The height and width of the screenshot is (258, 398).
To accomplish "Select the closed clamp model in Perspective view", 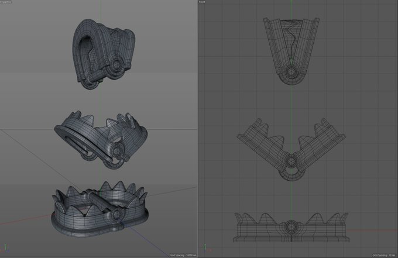I will (x=104, y=54).
